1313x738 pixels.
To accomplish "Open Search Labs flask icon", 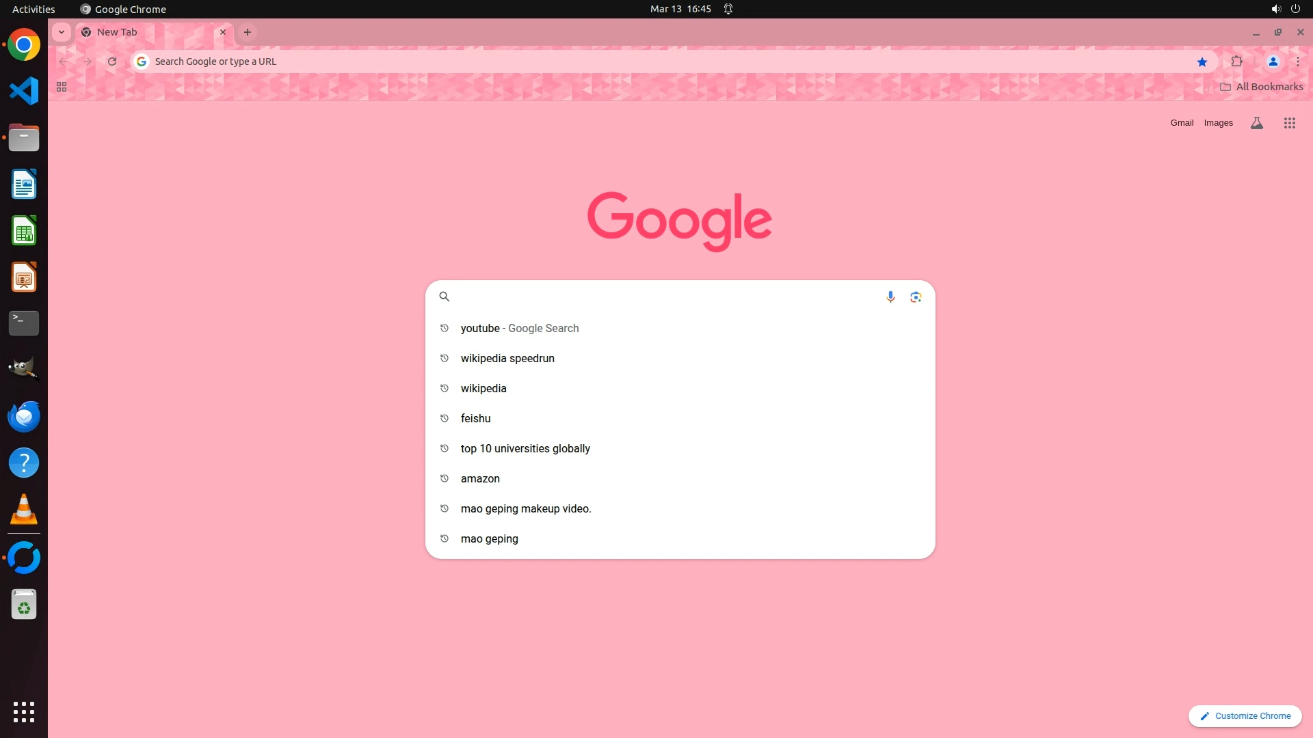I will 1256,123.
